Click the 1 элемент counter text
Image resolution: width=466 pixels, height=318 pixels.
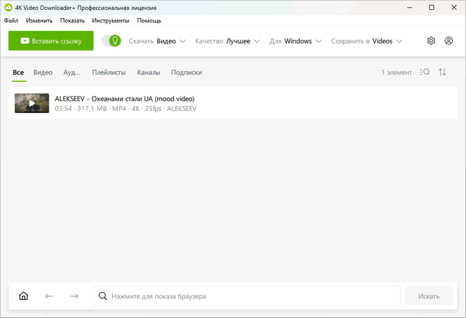[x=397, y=73]
